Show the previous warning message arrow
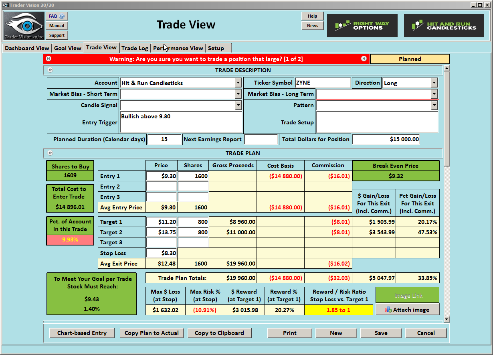The image size is (493, 355). tap(48, 59)
